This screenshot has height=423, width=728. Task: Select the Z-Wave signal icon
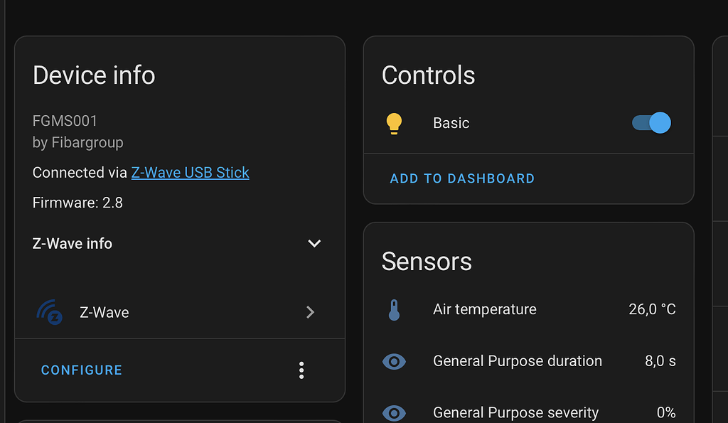click(48, 311)
